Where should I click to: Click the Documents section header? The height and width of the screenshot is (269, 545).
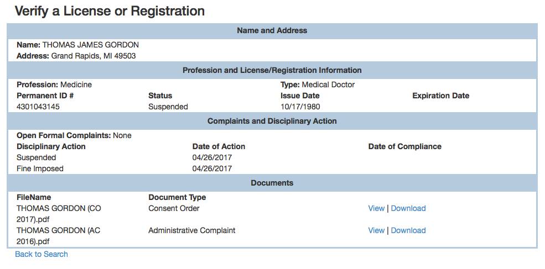(x=272, y=183)
